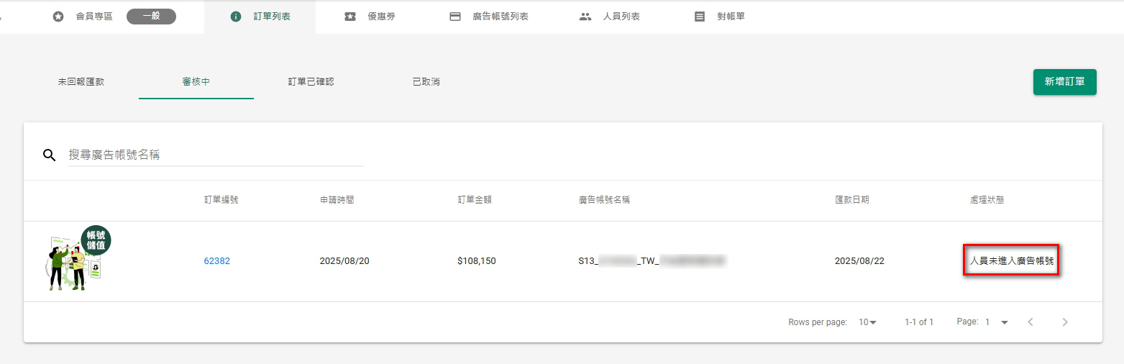The image size is (1124, 364).
Task: Click the 新增訂單 button
Action: (1064, 82)
